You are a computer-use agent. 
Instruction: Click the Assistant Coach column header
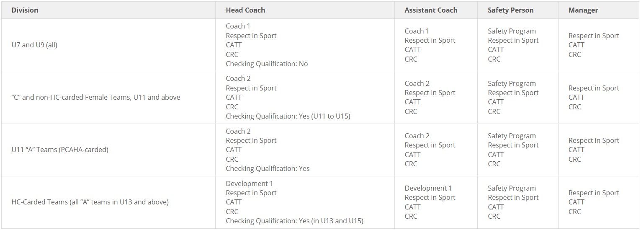coord(431,10)
